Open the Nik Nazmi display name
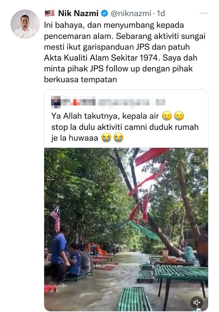Image resolution: width=219 pixels, height=312 pixels. [x=78, y=14]
